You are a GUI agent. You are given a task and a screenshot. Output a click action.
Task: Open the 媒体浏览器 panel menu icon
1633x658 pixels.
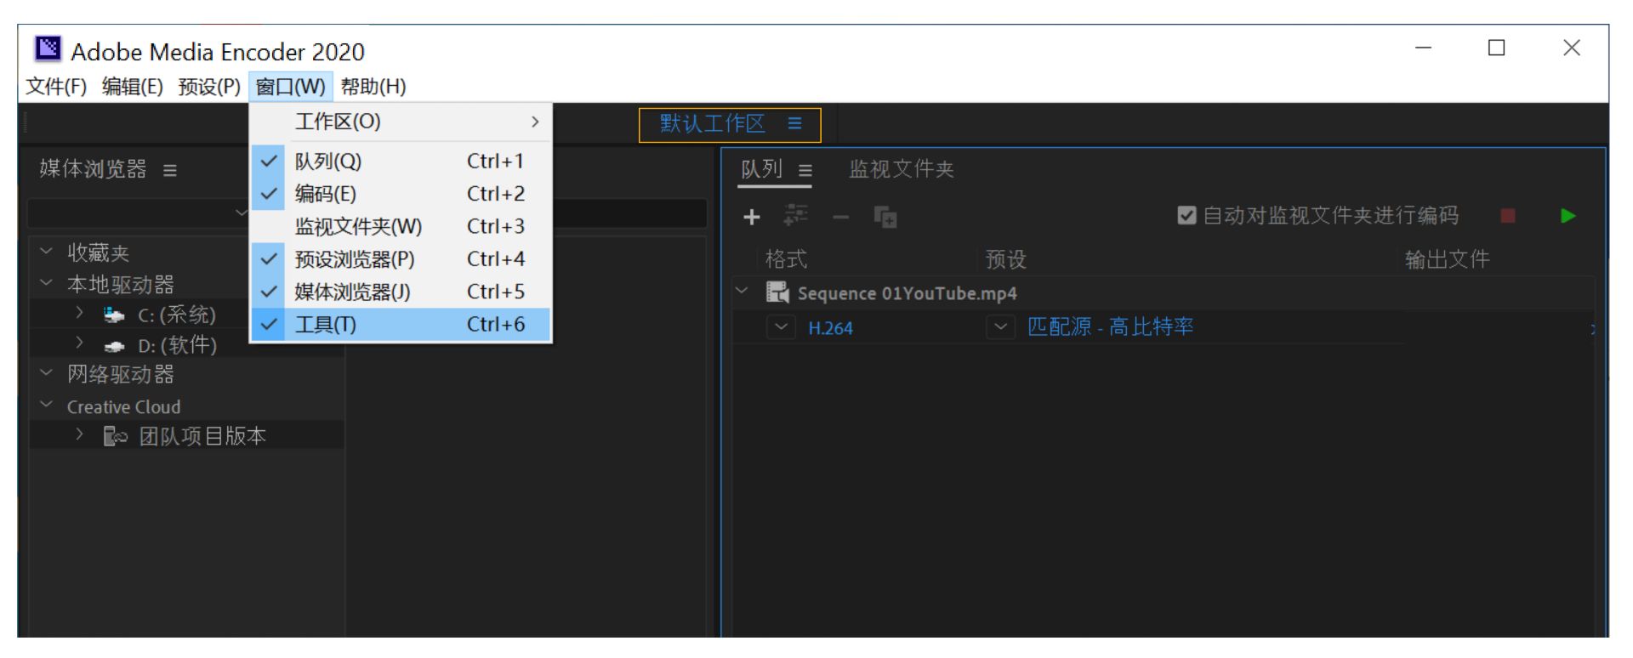170,171
